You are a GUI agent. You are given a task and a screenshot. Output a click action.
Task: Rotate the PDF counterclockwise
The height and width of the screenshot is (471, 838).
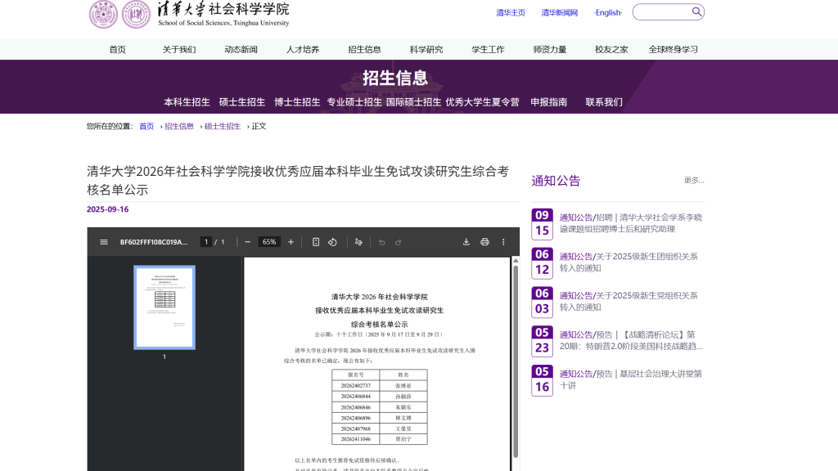pos(332,242)
